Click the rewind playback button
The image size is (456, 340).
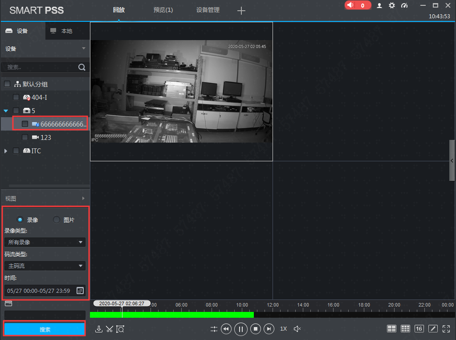coord(226,329)
